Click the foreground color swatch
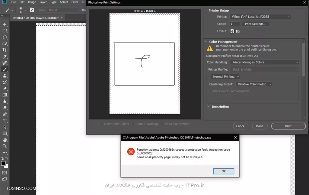Viewport: 309px width, 195px height. 3,163
